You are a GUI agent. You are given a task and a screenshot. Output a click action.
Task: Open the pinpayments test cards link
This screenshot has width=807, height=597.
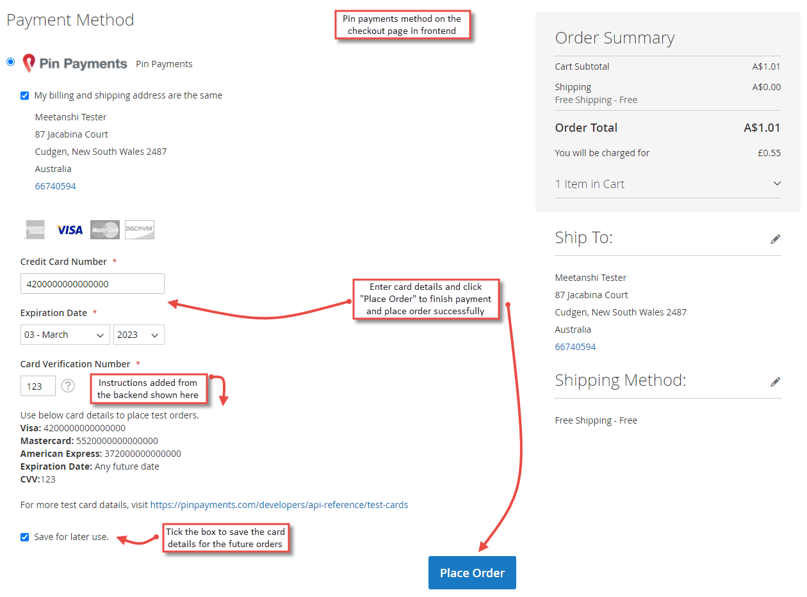point(279,504)
